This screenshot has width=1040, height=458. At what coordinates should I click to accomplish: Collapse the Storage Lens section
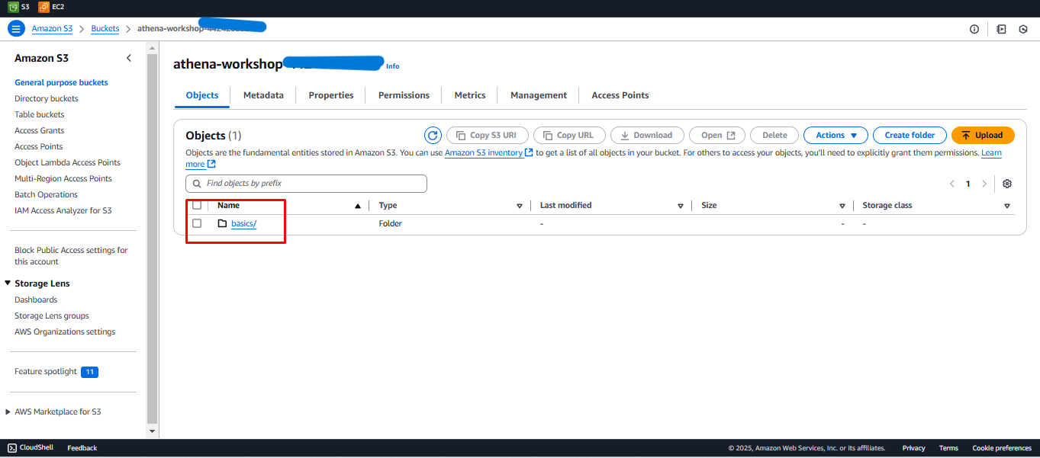[8, 283]
